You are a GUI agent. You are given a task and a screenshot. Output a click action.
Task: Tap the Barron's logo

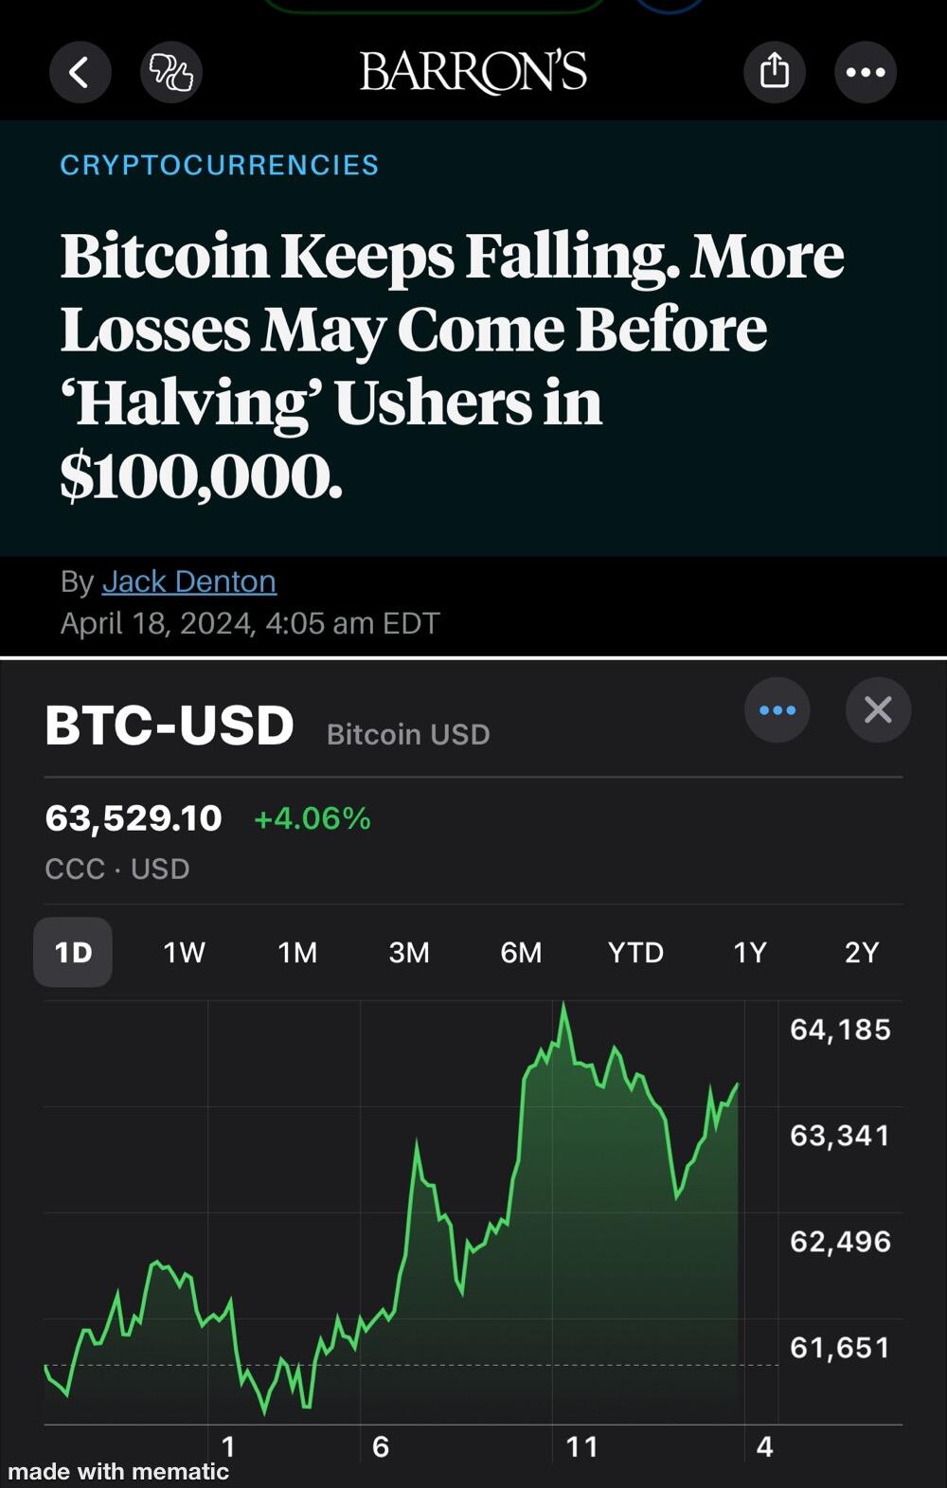473,72
